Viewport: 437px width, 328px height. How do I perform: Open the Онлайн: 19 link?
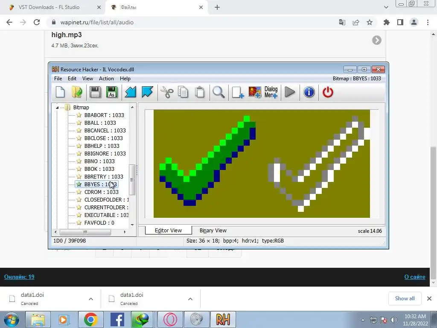pyautogui.click(x=19, y=277)
